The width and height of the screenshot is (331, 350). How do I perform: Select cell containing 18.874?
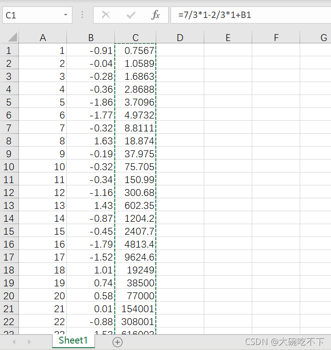pos(135,141)
